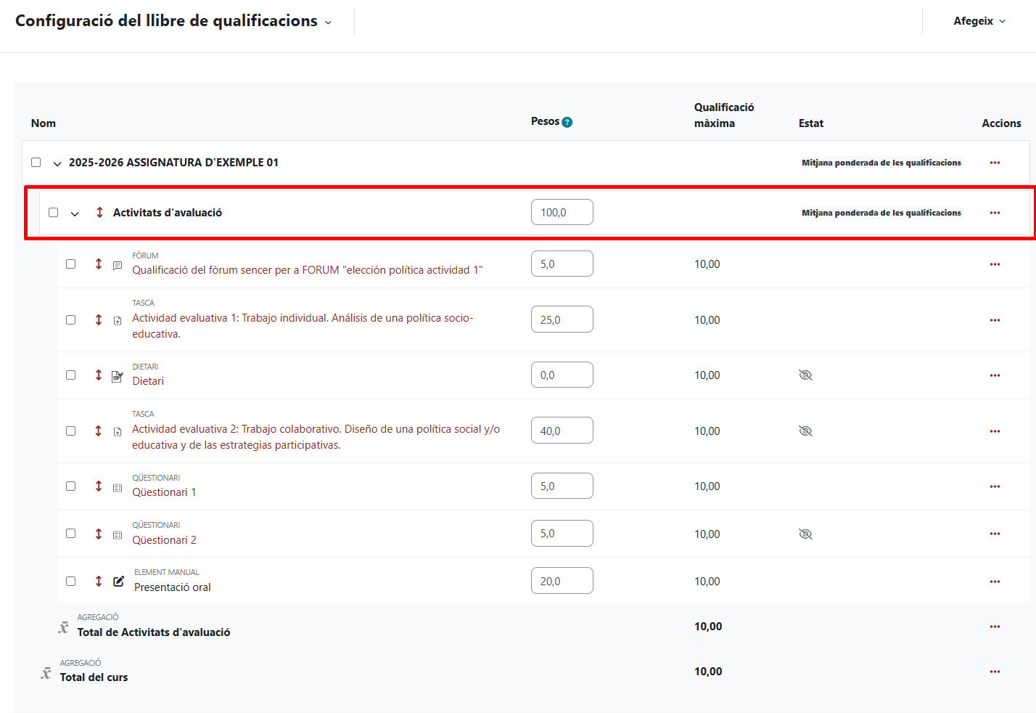1036x713 pixels.
Task: Open actions menu for Presentació oral
Action: (x=995, y=582)
